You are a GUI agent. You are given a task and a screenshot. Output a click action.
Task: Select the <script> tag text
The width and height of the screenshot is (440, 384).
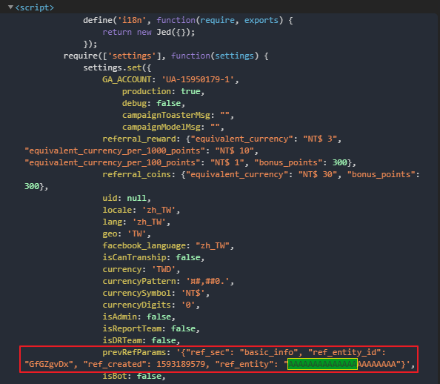click(34, 7)
